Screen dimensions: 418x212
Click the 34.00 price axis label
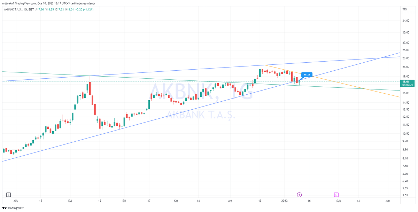[406, 21]
